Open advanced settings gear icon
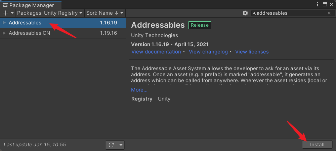 [x=245, y=13]
